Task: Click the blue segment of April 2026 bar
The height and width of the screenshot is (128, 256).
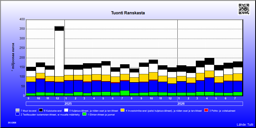Action: pos(209,85)
